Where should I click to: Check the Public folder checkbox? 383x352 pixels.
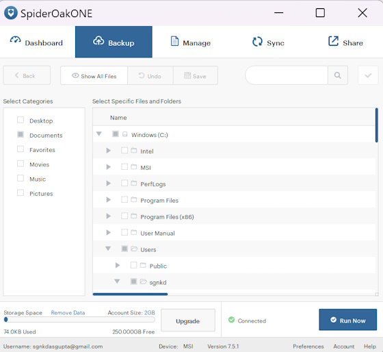133,265
